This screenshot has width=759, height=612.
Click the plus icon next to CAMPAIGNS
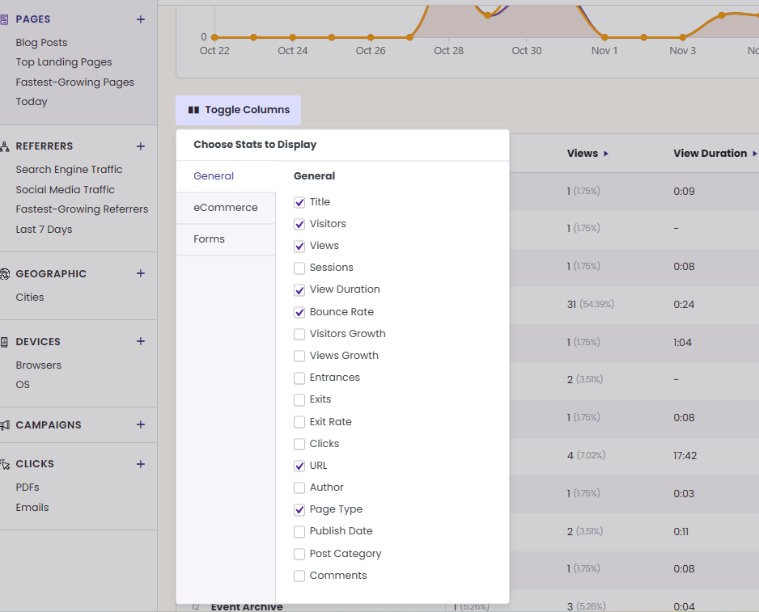click(x=140, y=424)
